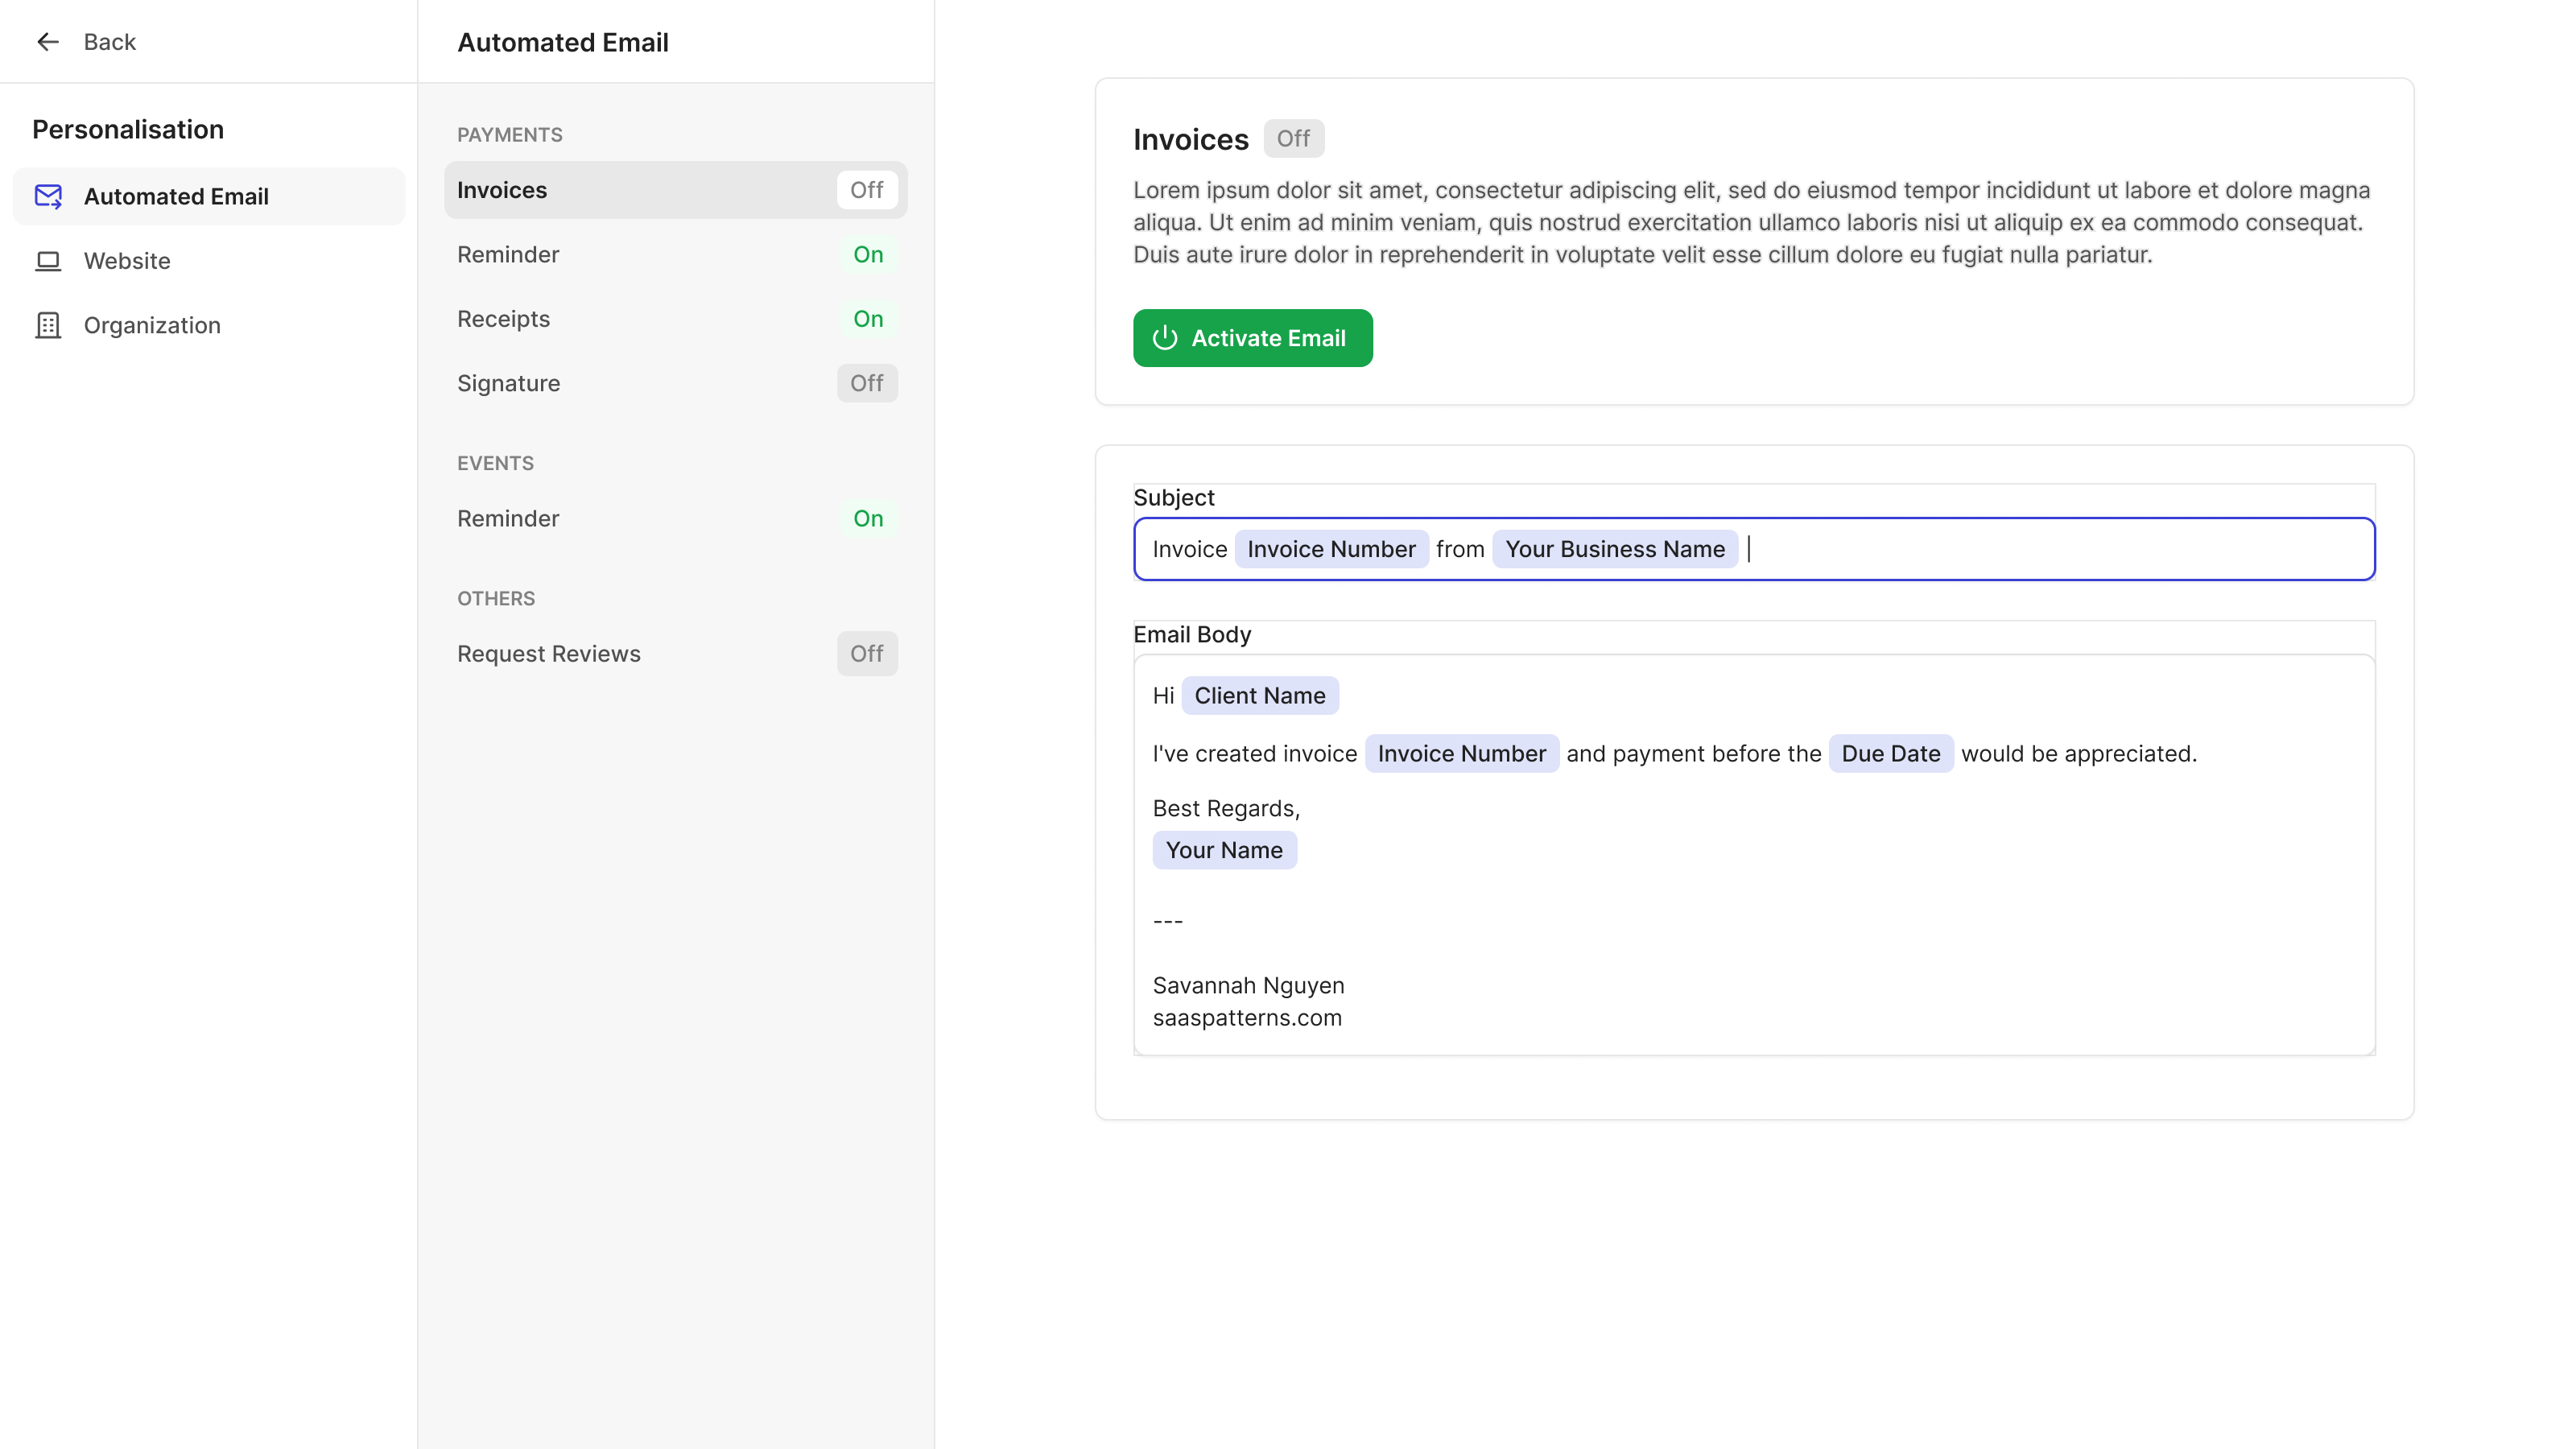Click the Email Body label
Viewport: 2576px width, 1449px height.
coord(1192,634)
